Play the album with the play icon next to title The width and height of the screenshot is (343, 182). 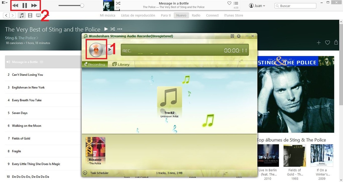coord(106,29)
